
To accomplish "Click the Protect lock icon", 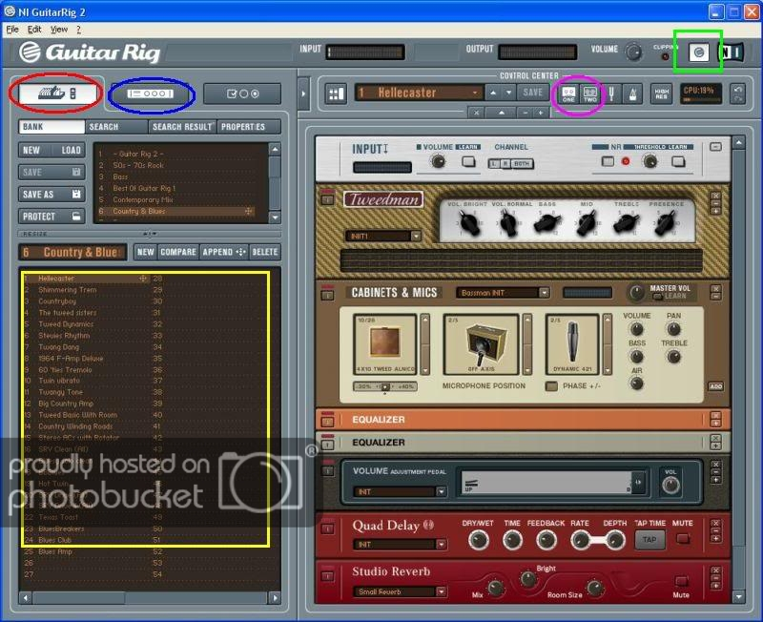I will [x=76, y=216].
